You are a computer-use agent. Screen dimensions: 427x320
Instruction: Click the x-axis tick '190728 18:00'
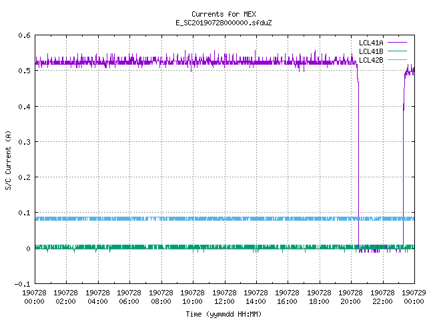point(319,297)
